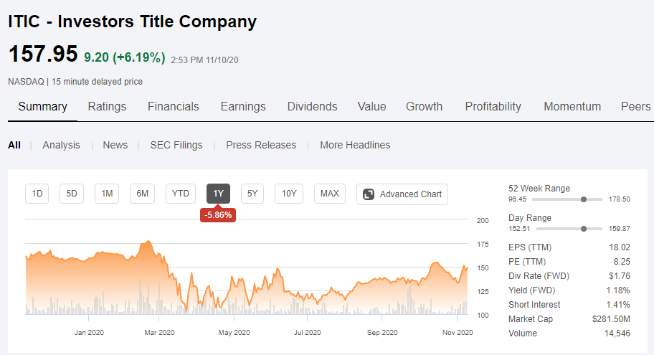The height and width of the screenshot is (355, 654).
Task: Click the Market Cap value $281.50M
Action: [x=611, y=319]
